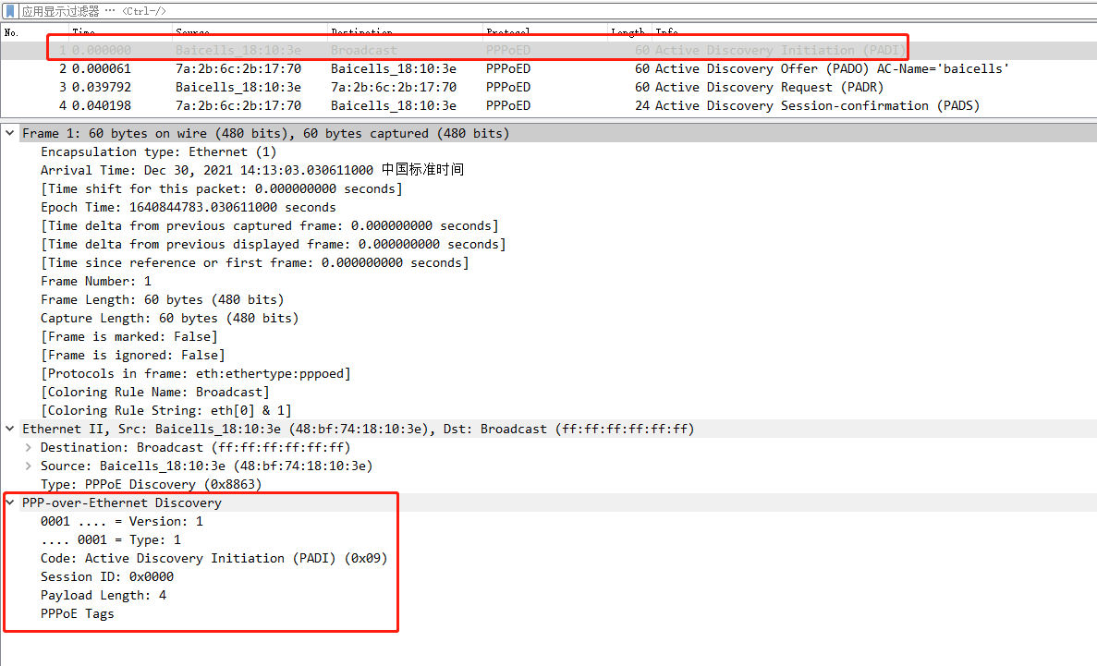Select the Frame Number: 1 line
1097x666 pixels.
pyautogui.click(x=96, y=281)
